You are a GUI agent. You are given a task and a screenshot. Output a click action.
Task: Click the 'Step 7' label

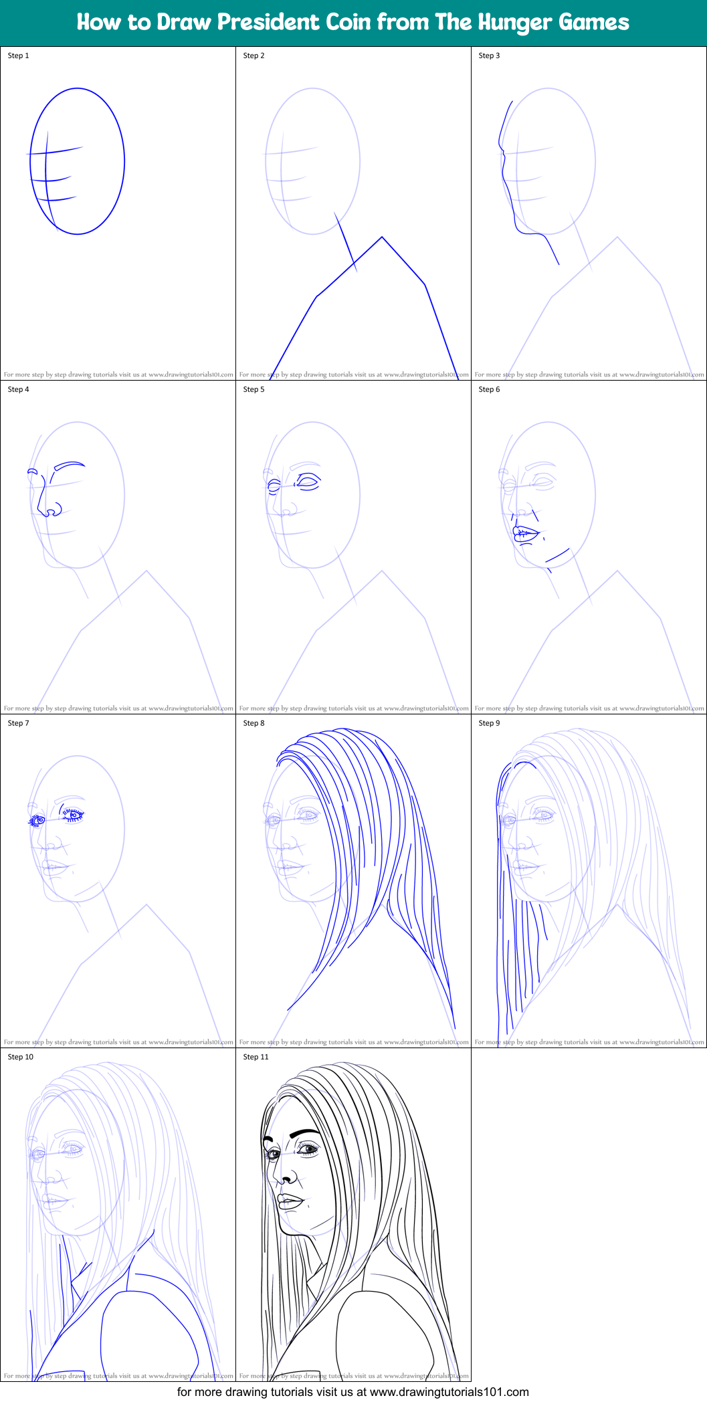(x=19, y=723)
